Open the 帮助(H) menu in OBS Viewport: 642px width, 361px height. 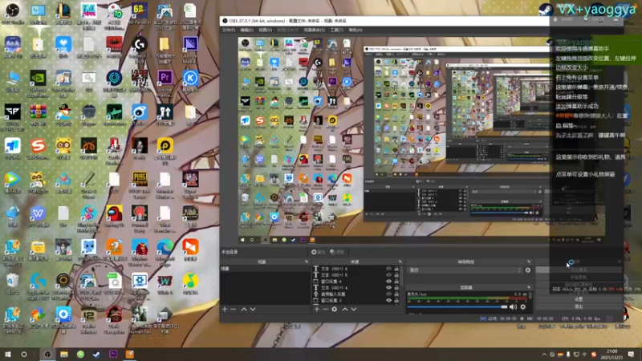pos(356,30)
